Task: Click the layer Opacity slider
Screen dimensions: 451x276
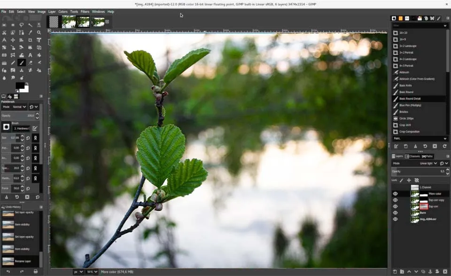Action: tap(418, 172)
